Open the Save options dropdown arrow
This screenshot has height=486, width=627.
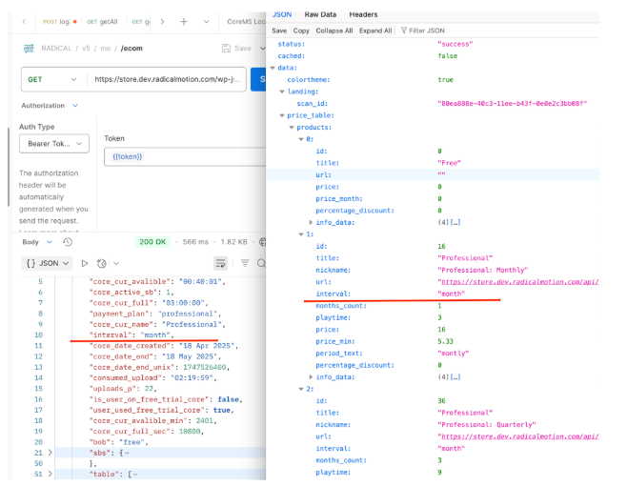click(262, 49)
